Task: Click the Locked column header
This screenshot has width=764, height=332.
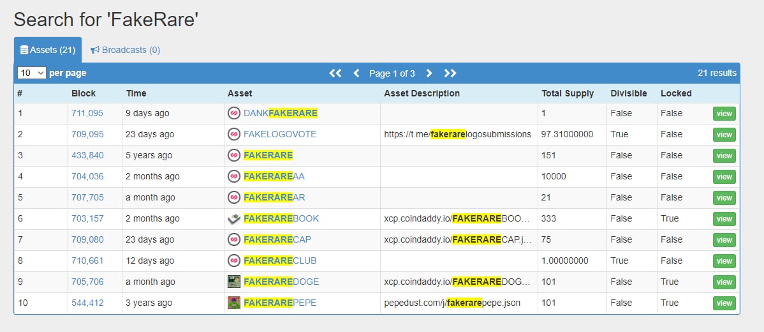Action: pyautogui.click(x=676, y=93)
